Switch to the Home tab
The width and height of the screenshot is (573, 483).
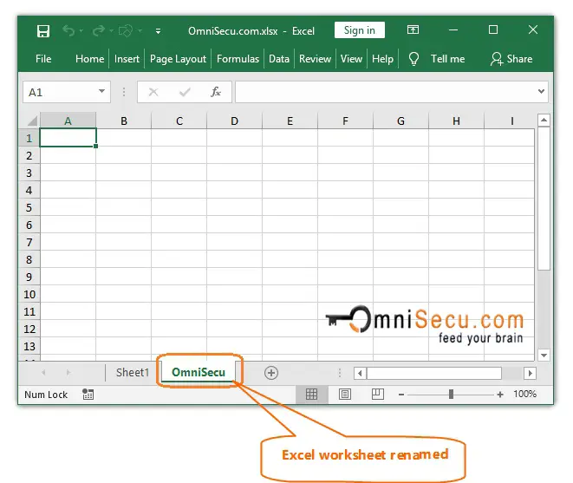(x=89, y=59)
